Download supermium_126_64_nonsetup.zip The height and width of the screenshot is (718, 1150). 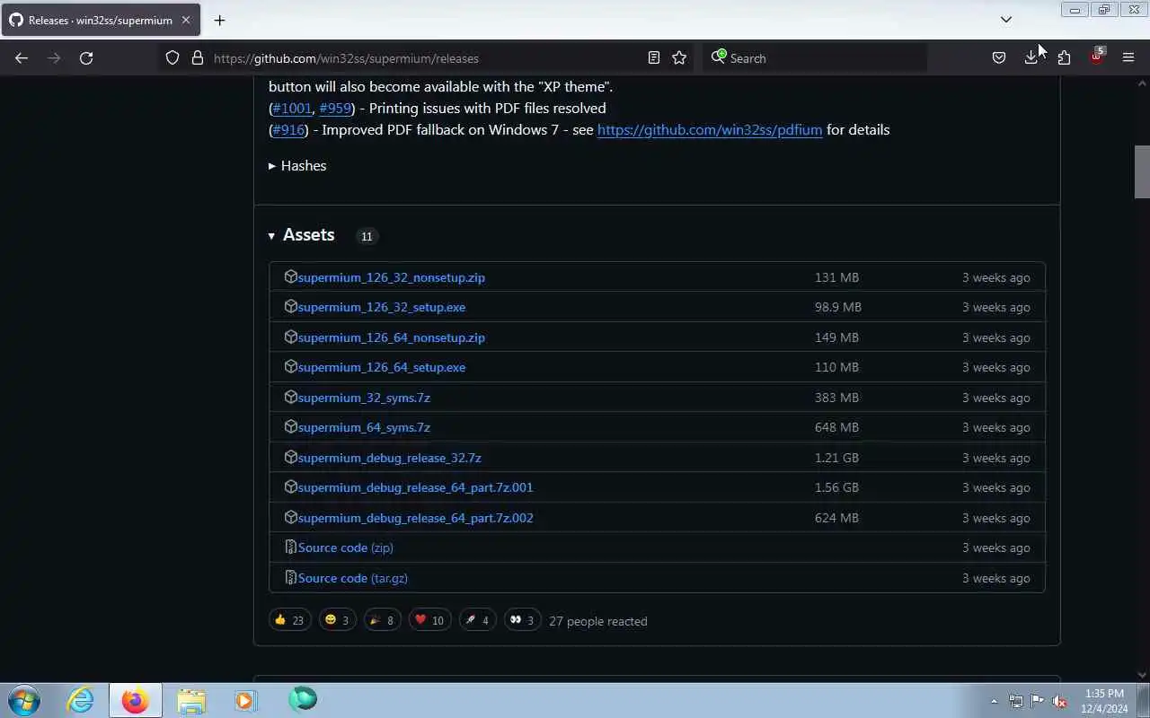tap(392, 337)
